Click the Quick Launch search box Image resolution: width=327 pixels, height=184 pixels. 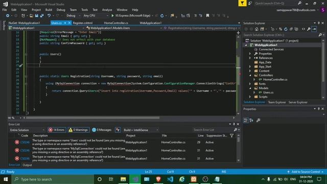[275, 4]
